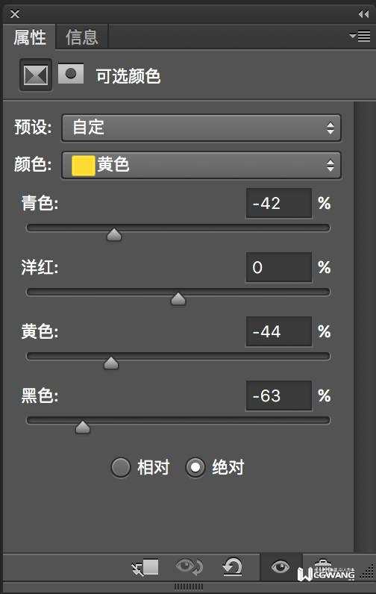Toggle layer visibility eye icon

click(281, 567)
